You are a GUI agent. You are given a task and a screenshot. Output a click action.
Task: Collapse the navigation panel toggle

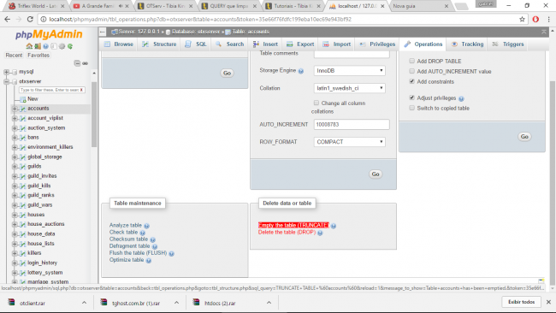pyautogui.click(x=103, y=32)
